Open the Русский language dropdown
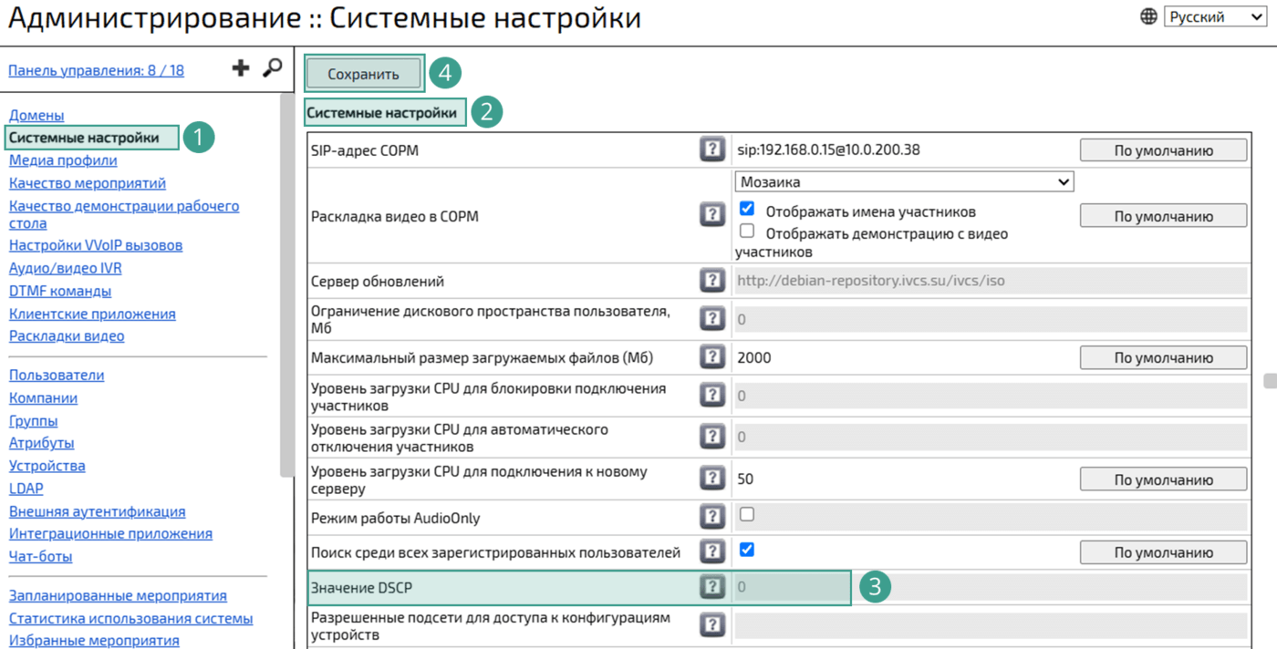The image size is (1277, 649). point(1214,16)
